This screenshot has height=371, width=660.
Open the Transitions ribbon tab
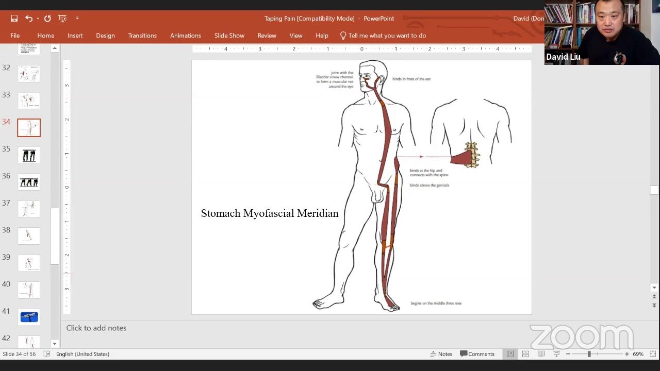tap(142, 36)
